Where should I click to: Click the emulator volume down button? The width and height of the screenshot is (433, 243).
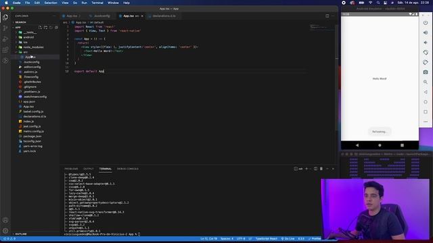(426, 43)
